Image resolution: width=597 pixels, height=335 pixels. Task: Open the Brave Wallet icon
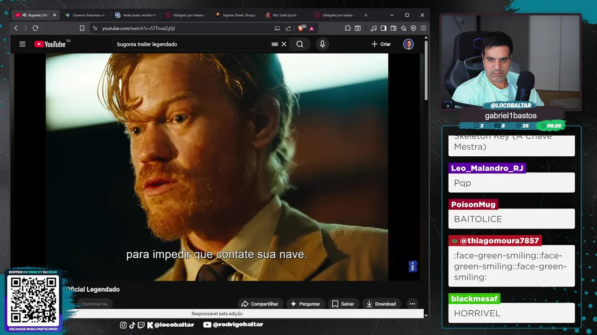coord(393,28)
